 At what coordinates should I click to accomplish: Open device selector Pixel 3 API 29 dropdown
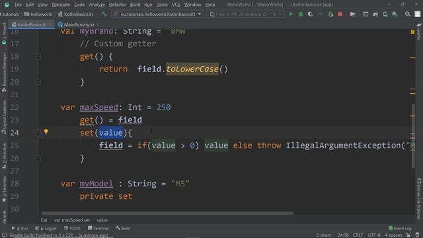tap(245, 14)
